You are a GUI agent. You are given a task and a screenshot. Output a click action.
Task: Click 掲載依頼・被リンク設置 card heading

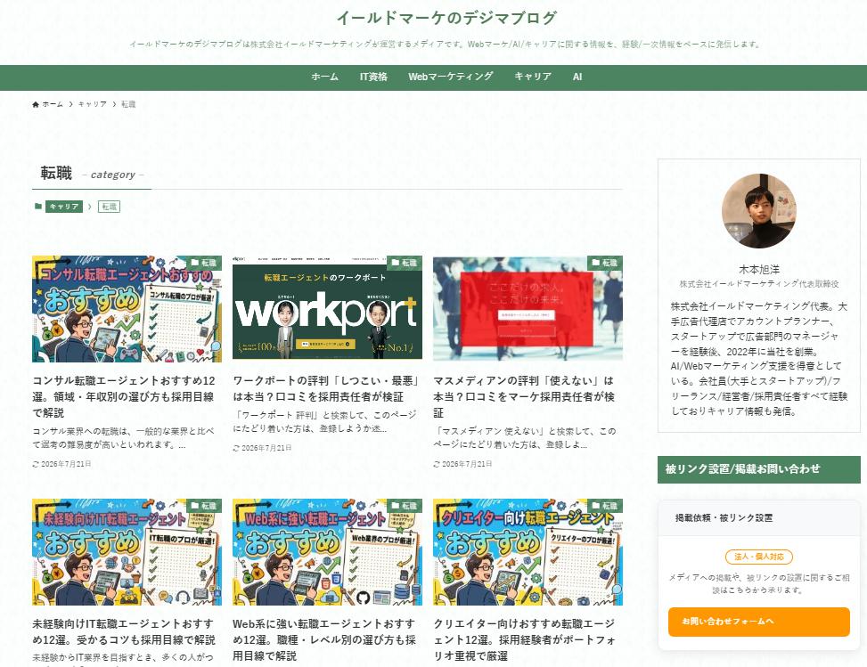pos(724,517)
